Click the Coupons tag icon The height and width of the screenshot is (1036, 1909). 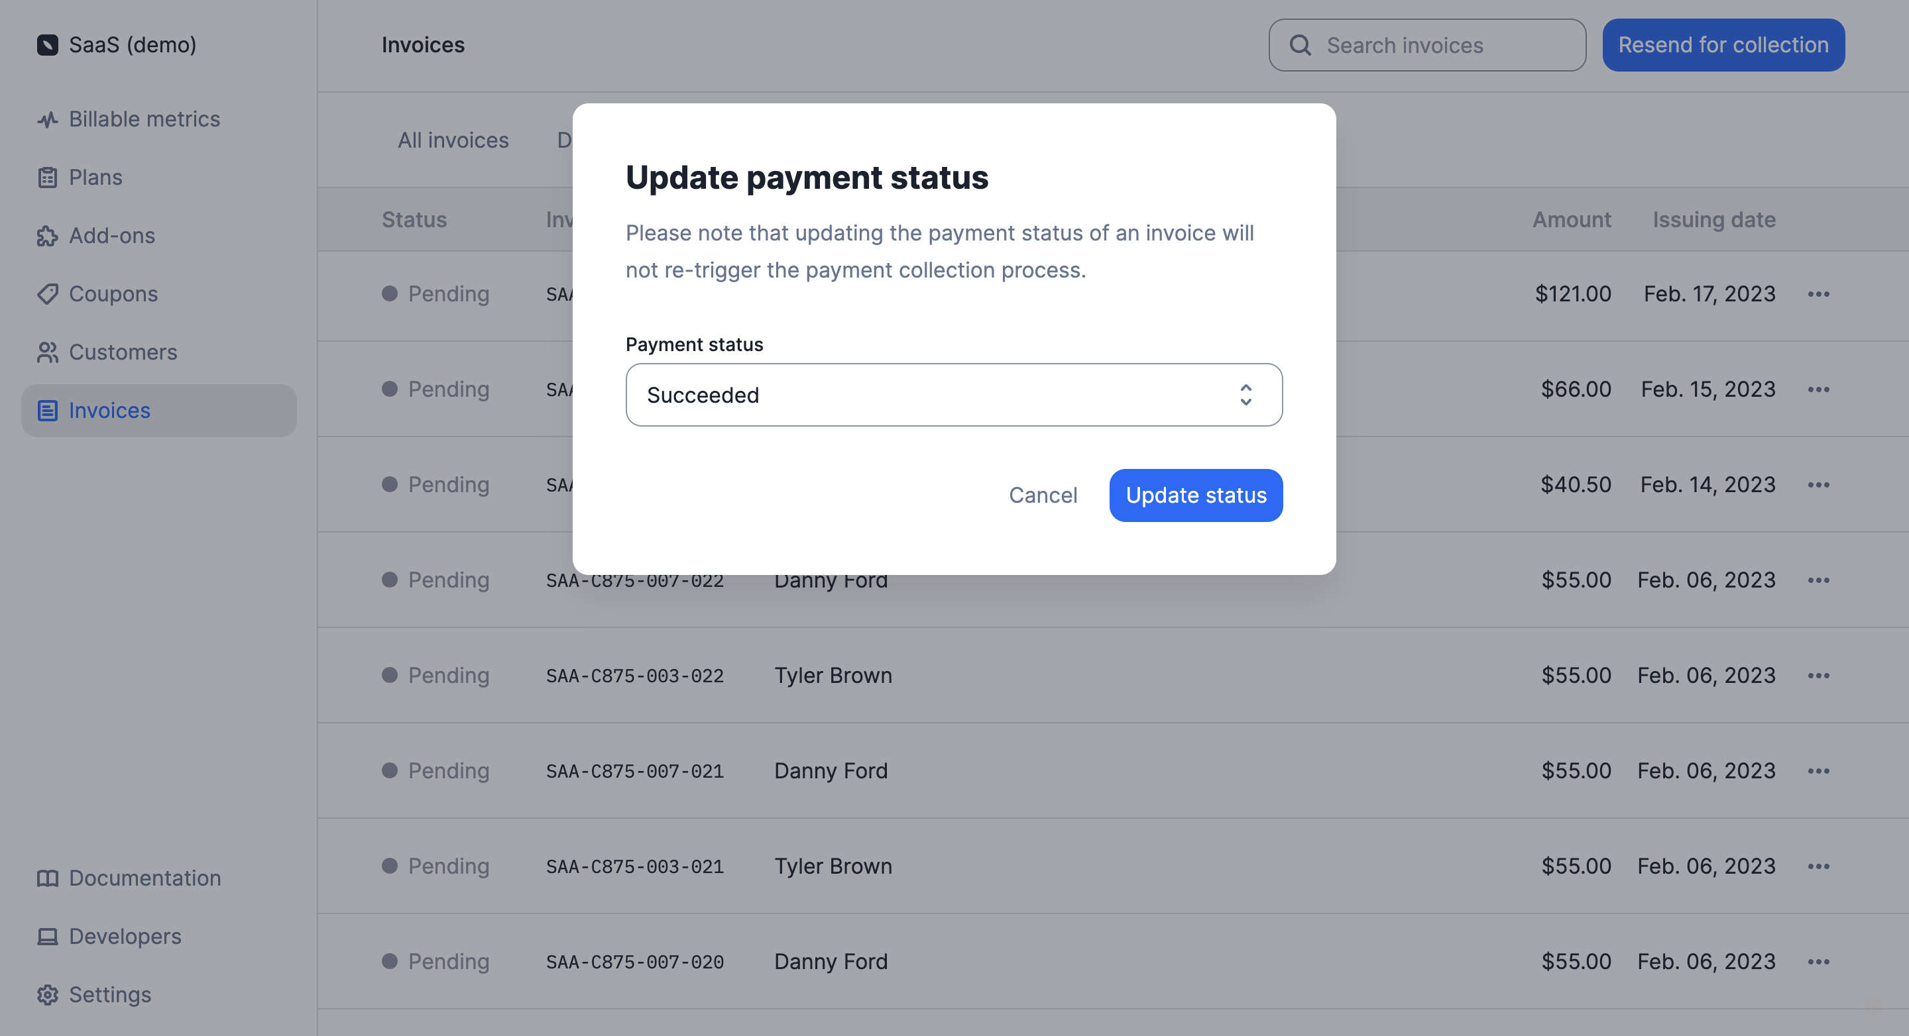click(48, 294)
